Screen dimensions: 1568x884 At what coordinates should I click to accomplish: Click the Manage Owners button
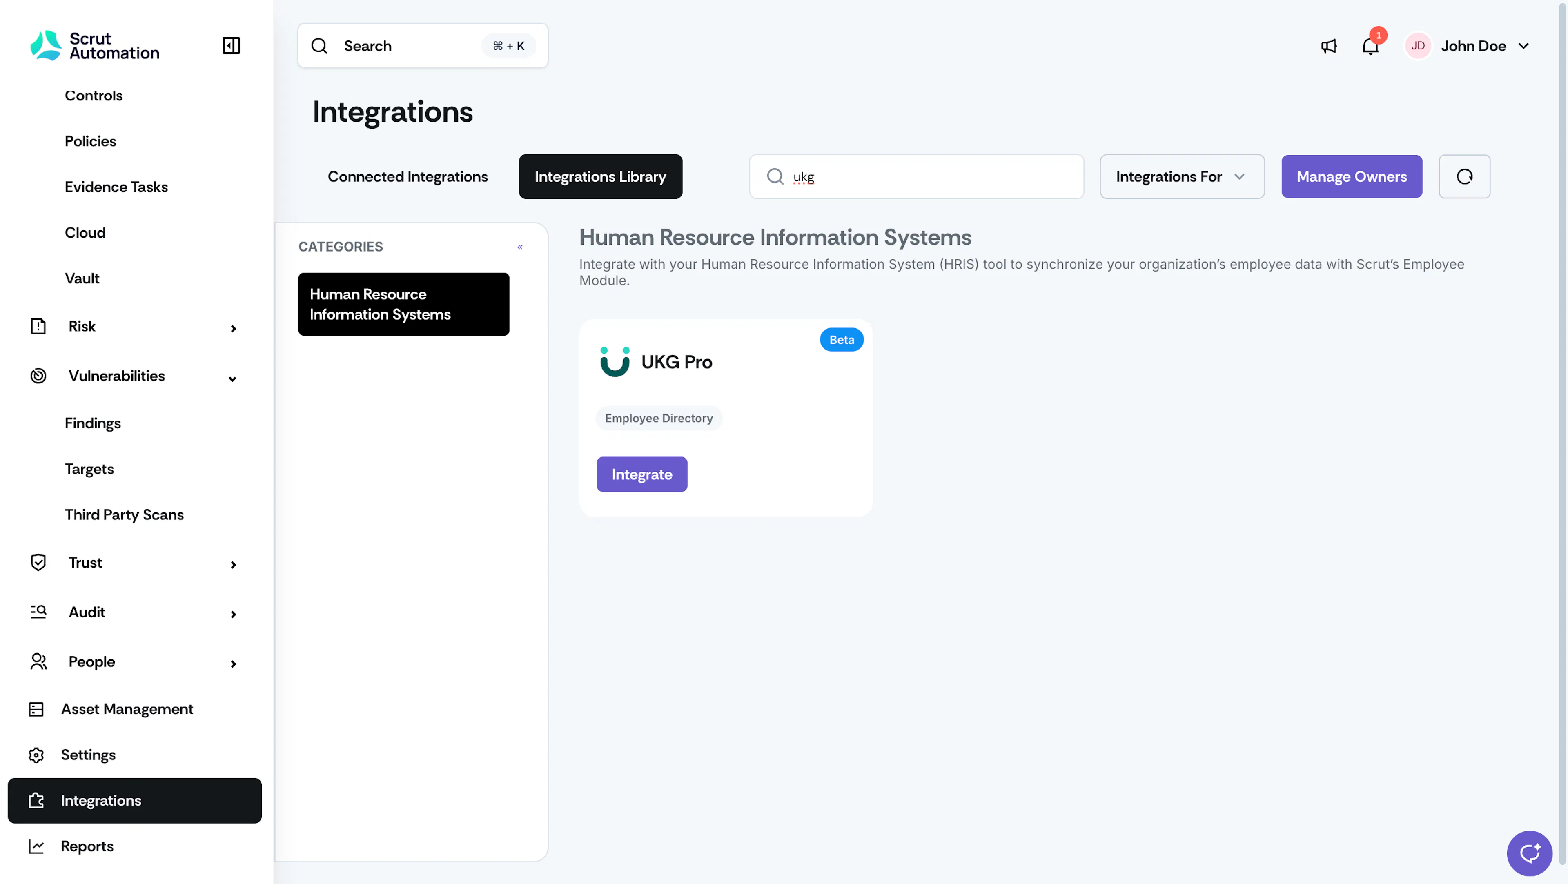click(x=1351, y=176)
